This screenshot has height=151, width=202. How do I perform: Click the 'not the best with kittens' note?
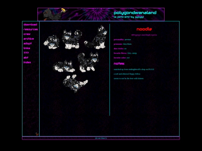128,78
